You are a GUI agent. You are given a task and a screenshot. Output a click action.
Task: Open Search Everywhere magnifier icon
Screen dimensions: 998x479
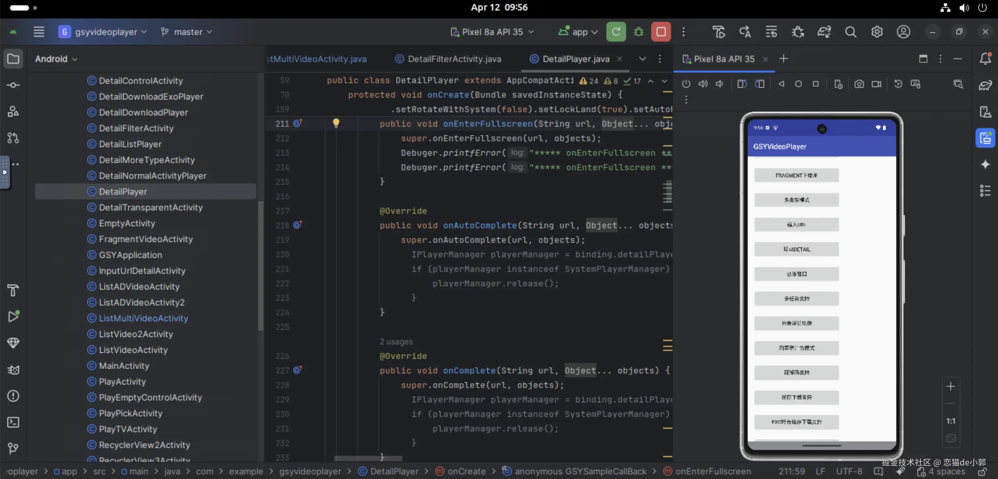coord(850,32)
